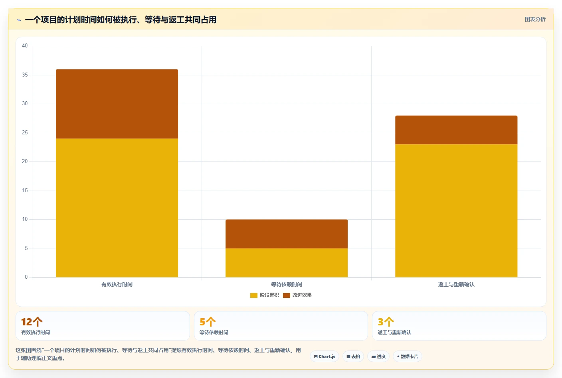Click the 返工与重新确认 x-axis label
Viewport: 562px width, 378px height.
click(456, 284)
